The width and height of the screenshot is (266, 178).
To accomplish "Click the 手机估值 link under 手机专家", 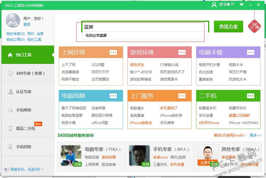I will 177,164.
